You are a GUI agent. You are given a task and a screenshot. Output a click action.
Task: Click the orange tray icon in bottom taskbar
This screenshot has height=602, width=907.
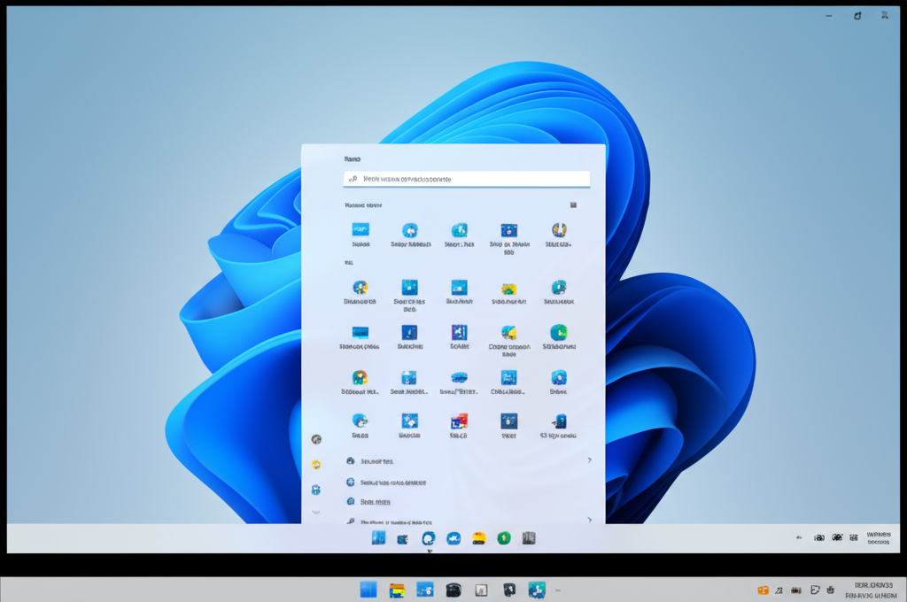coord(762,590)
